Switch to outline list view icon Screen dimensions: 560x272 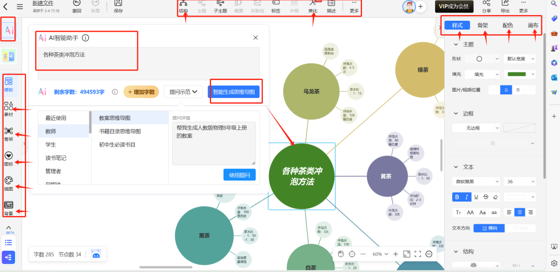9,242
